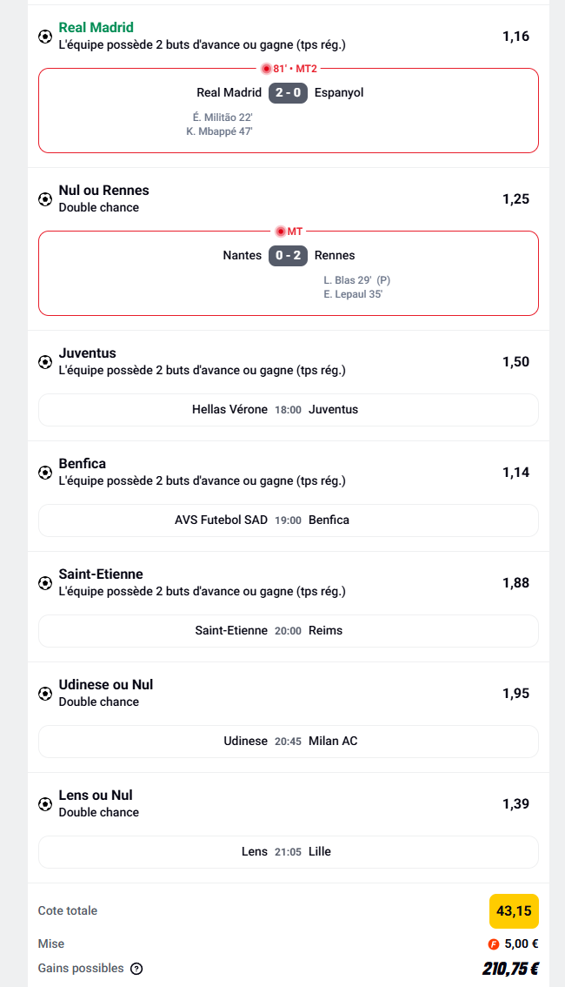
Task: Click the soccer ball icon next to Nul ou Rennes
Action: pos(45,199)
